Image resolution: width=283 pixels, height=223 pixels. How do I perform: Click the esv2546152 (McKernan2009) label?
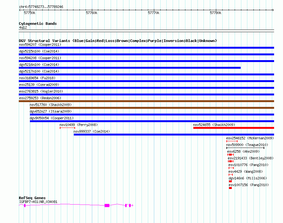pos(250,138)
